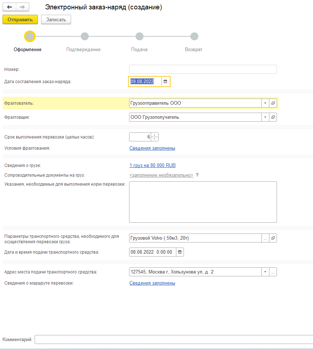Click the 'Условия фрахтования:' label

pos(27,148)
